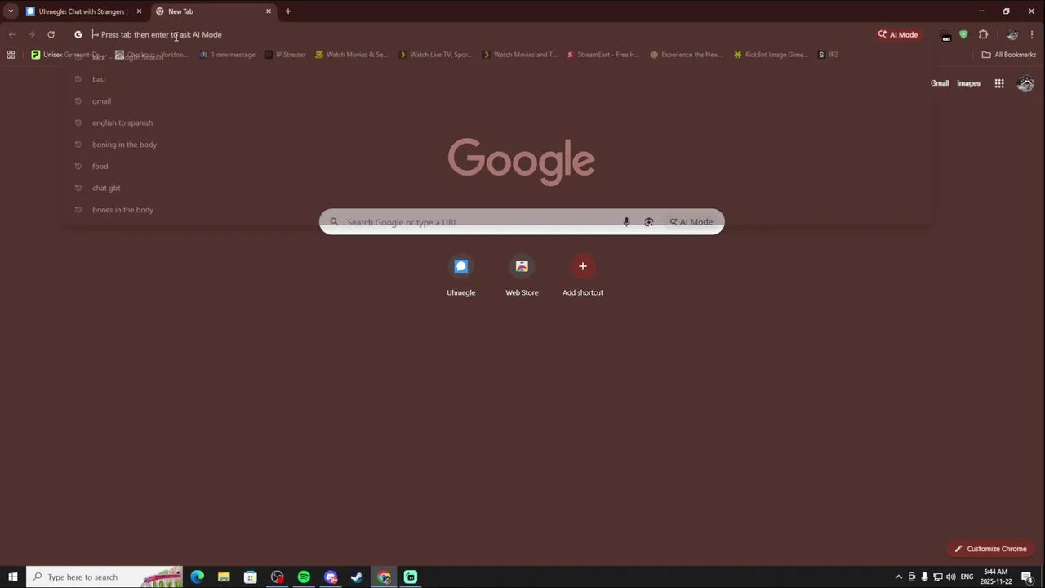The height and width of the screenshot is (588, 1045).
Task: Open the green app icon beside Chrome in taskbar
Action: (x=411, y=577)
